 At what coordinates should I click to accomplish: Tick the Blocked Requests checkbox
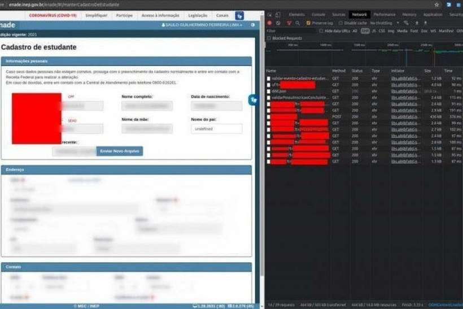point(269,38)
